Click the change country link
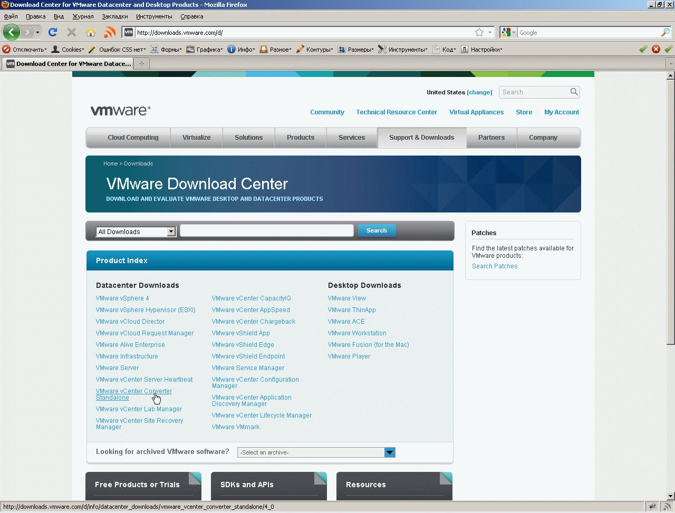 tap(479, 92)
